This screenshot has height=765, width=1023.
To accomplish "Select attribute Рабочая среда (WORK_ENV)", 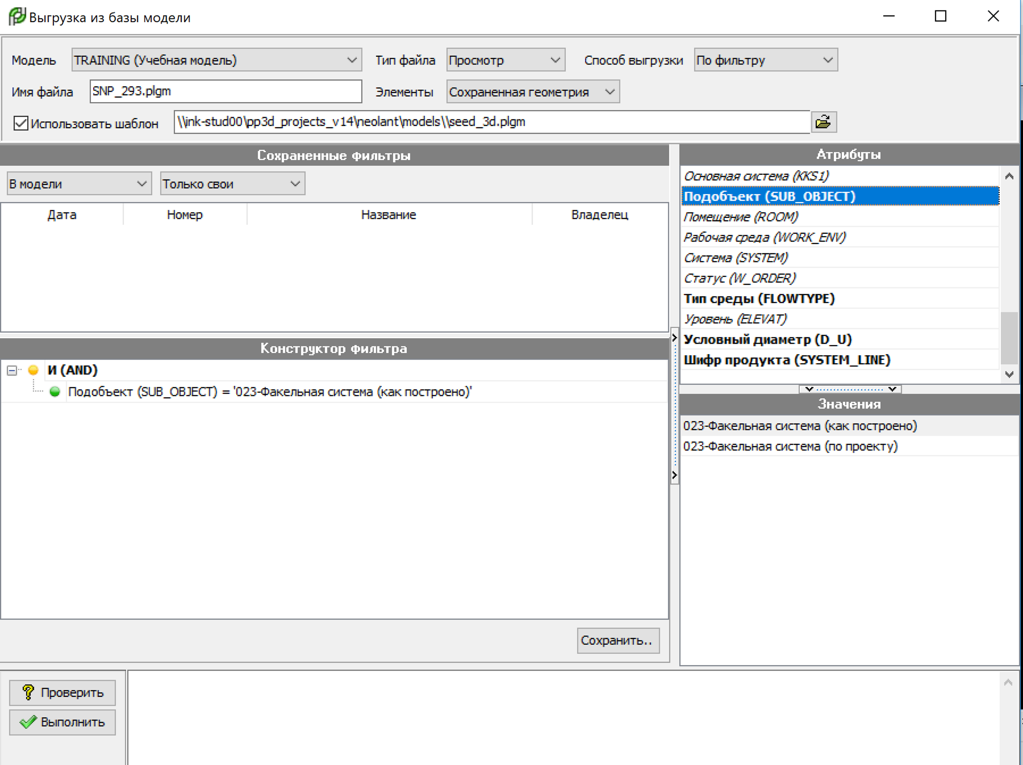I will tap(840, 237).
